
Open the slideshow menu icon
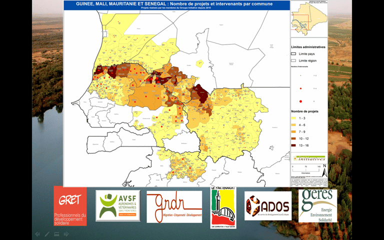(56, 234)
